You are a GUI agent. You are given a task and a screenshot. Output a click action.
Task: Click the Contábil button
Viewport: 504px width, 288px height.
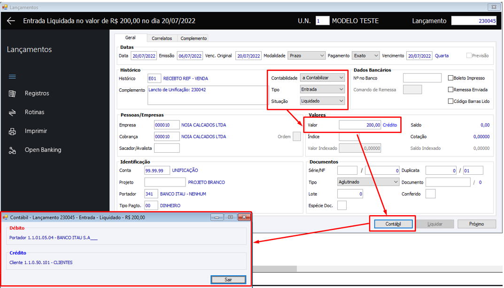[393, 224]
